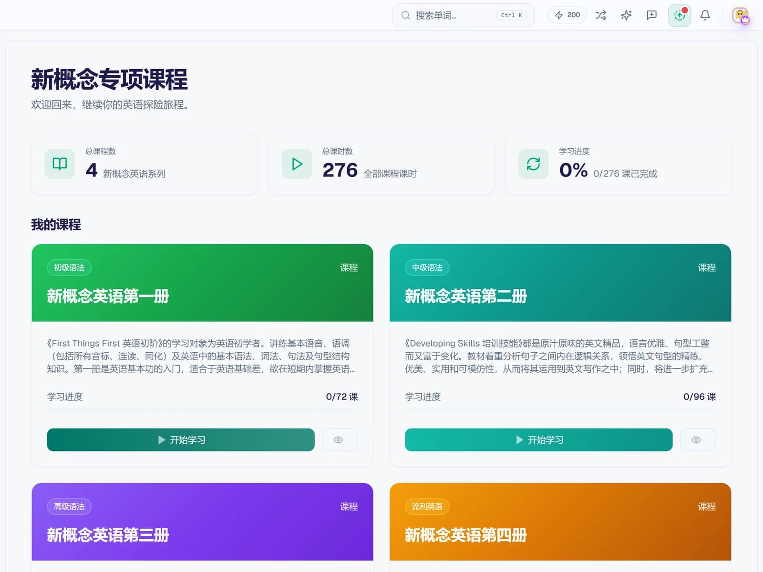Open the 新概念英语第二册 course title

466,296
